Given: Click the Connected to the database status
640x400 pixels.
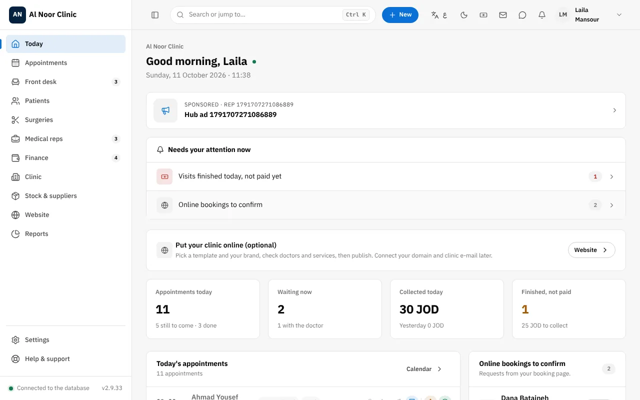Looking at the screenshot, I should [x=49, y=388].
